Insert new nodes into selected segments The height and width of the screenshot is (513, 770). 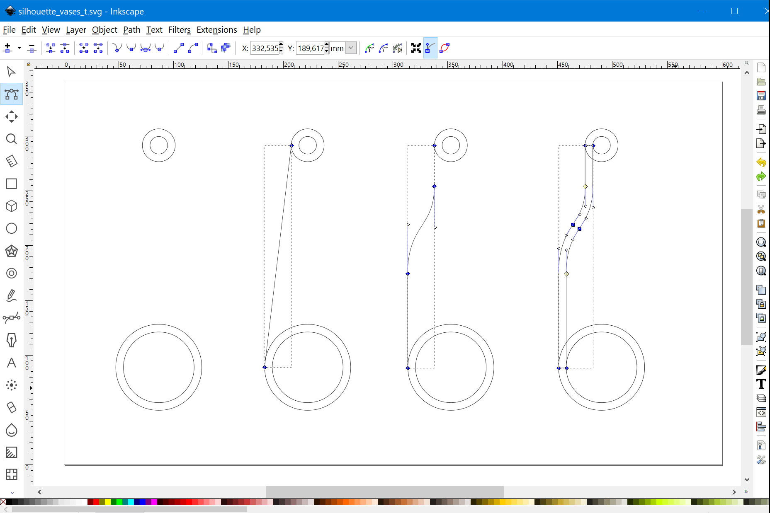(7, 48)
